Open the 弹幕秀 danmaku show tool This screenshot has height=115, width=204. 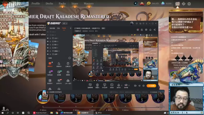click(x=68, y=73)
